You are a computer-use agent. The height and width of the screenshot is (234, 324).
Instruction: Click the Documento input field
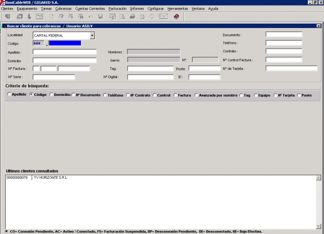coord(284,35)
